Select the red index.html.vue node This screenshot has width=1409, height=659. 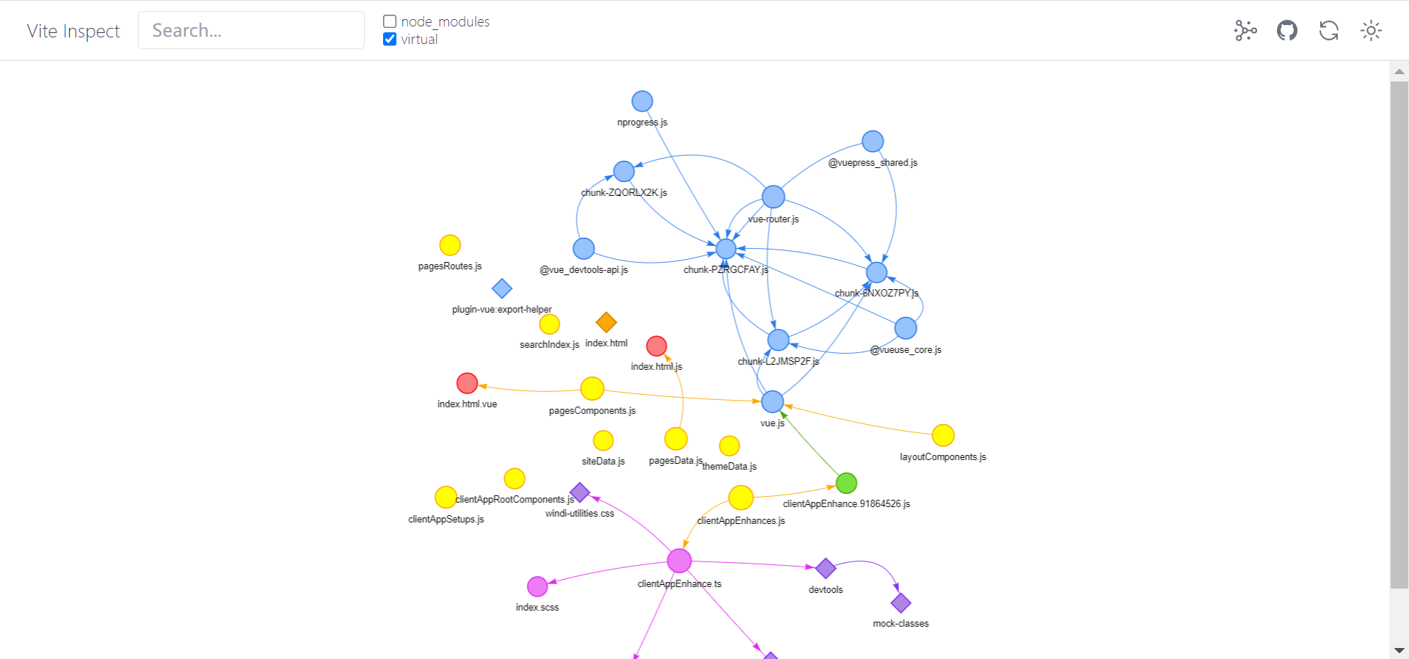point(467,383)
